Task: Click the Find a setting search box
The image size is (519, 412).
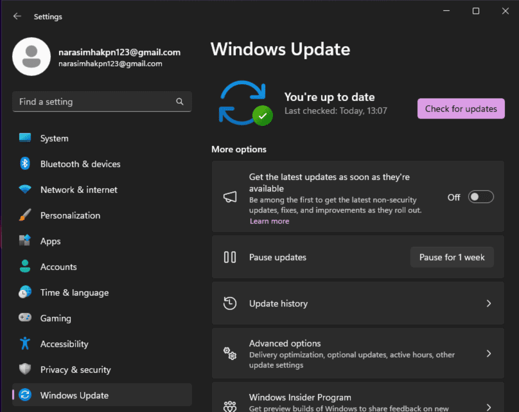Action: click(x=93, y=102)
